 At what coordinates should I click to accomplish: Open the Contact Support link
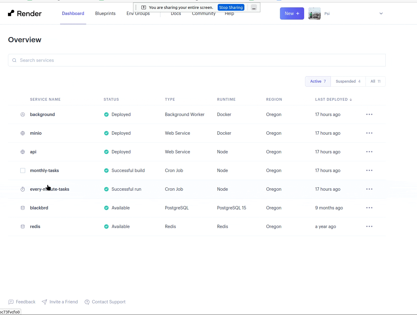(x=109, y=302)
